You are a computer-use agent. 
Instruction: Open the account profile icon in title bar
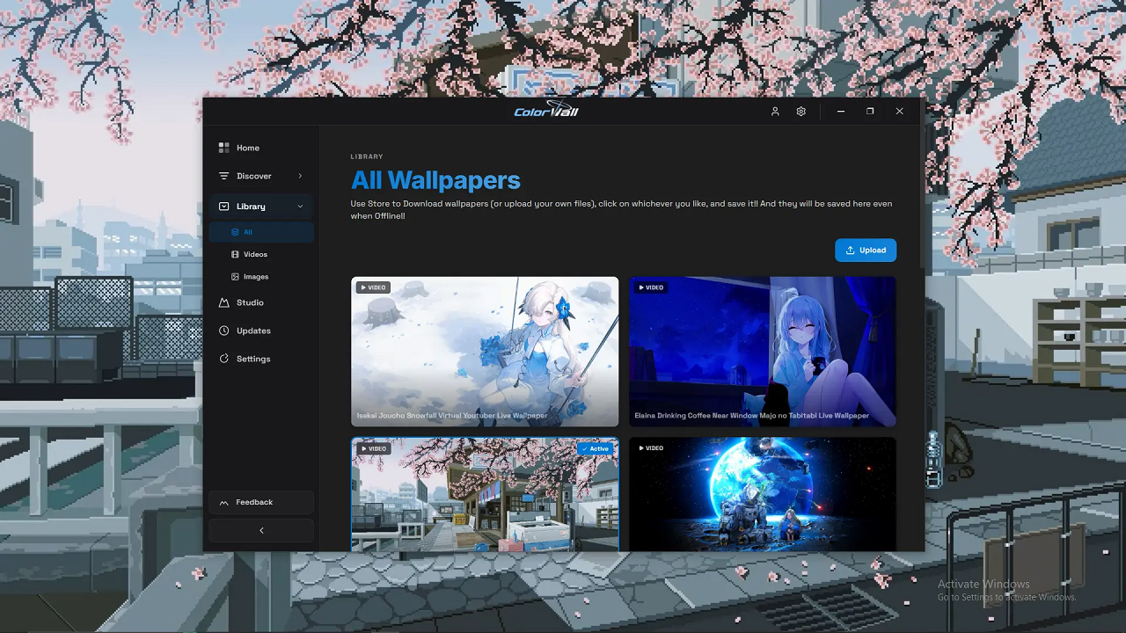775,112
